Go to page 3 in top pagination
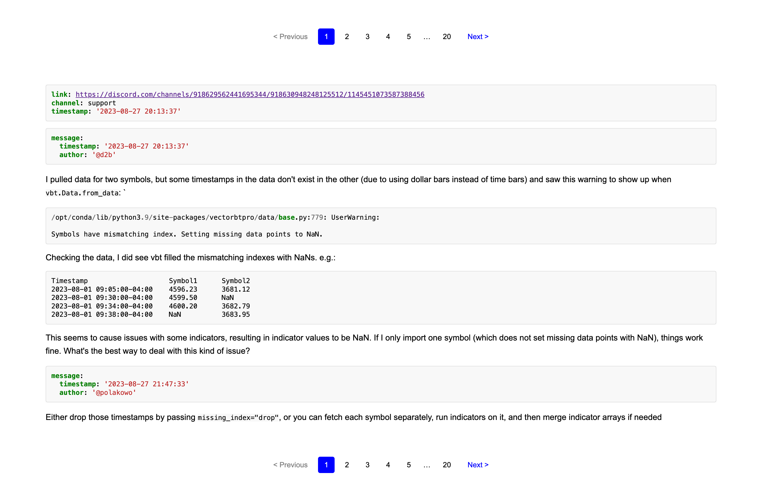Viewport: 762px width, 502px height. point(367,36)
